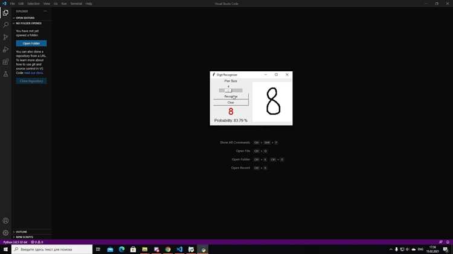Open the Testing flask icon view
Image resolution: width=453 pixels, height=254 pixels.
tap(5, 74)
